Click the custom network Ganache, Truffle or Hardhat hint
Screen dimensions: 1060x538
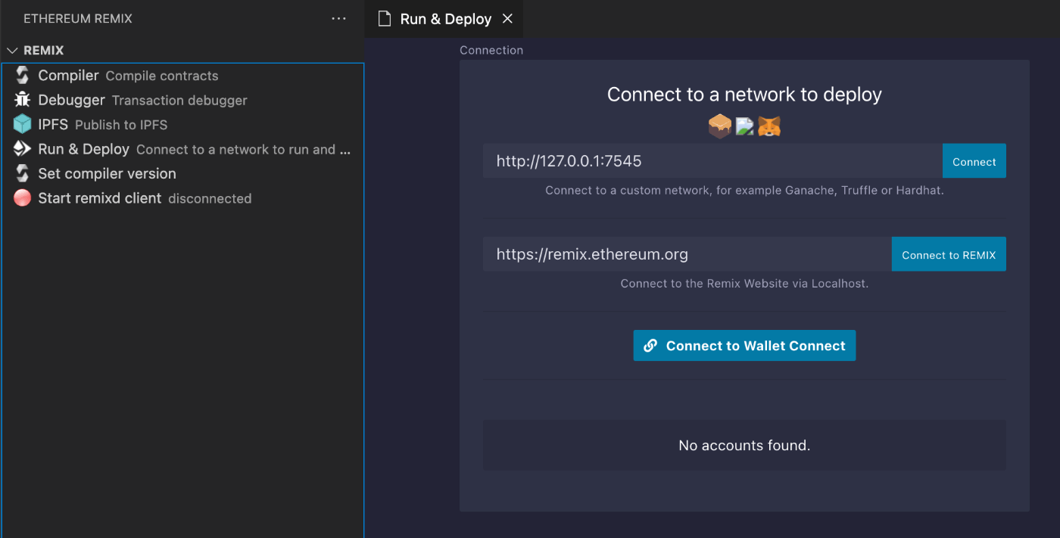[745, 191]
